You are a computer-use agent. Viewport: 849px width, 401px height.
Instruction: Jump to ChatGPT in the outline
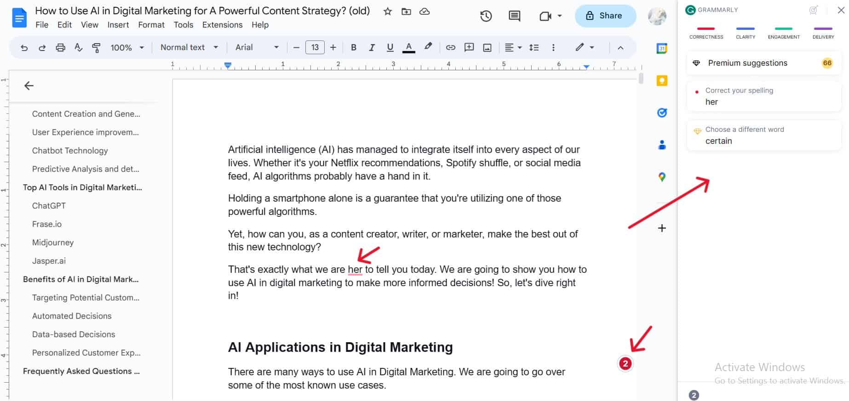tap(49, 206)
